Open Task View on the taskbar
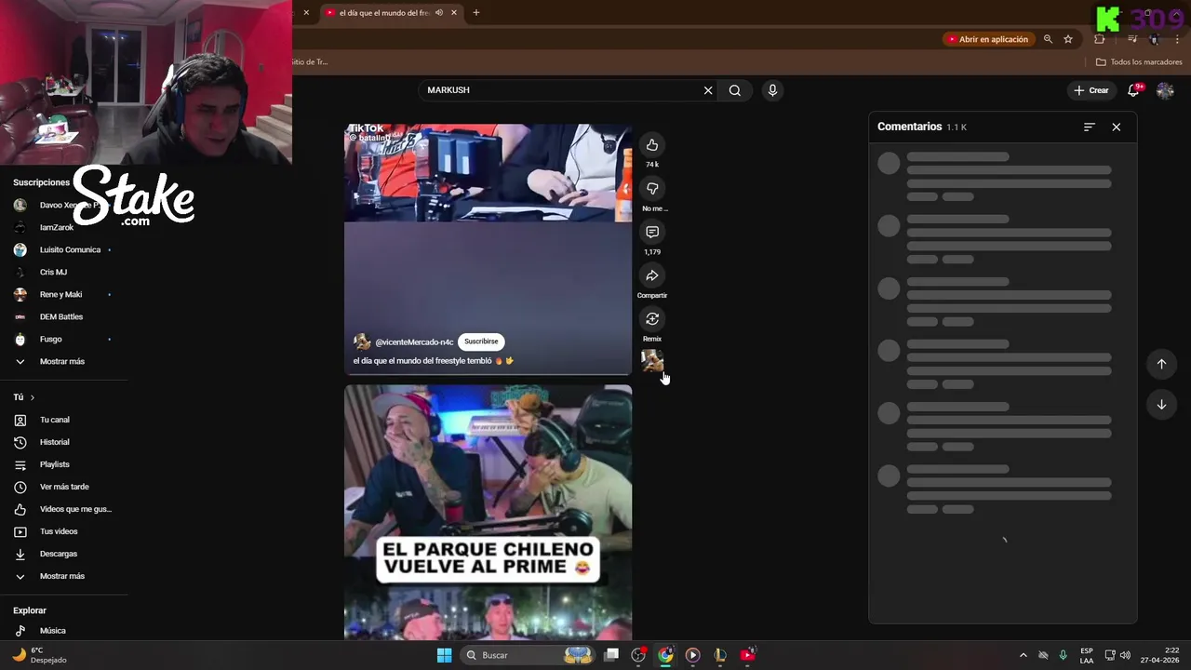The width and height of the screenshot is (1191, 670). 611,655
